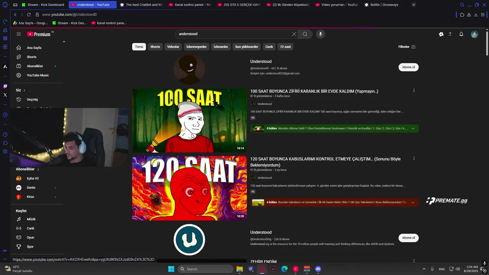Open YouTube notifications bell

461,34
